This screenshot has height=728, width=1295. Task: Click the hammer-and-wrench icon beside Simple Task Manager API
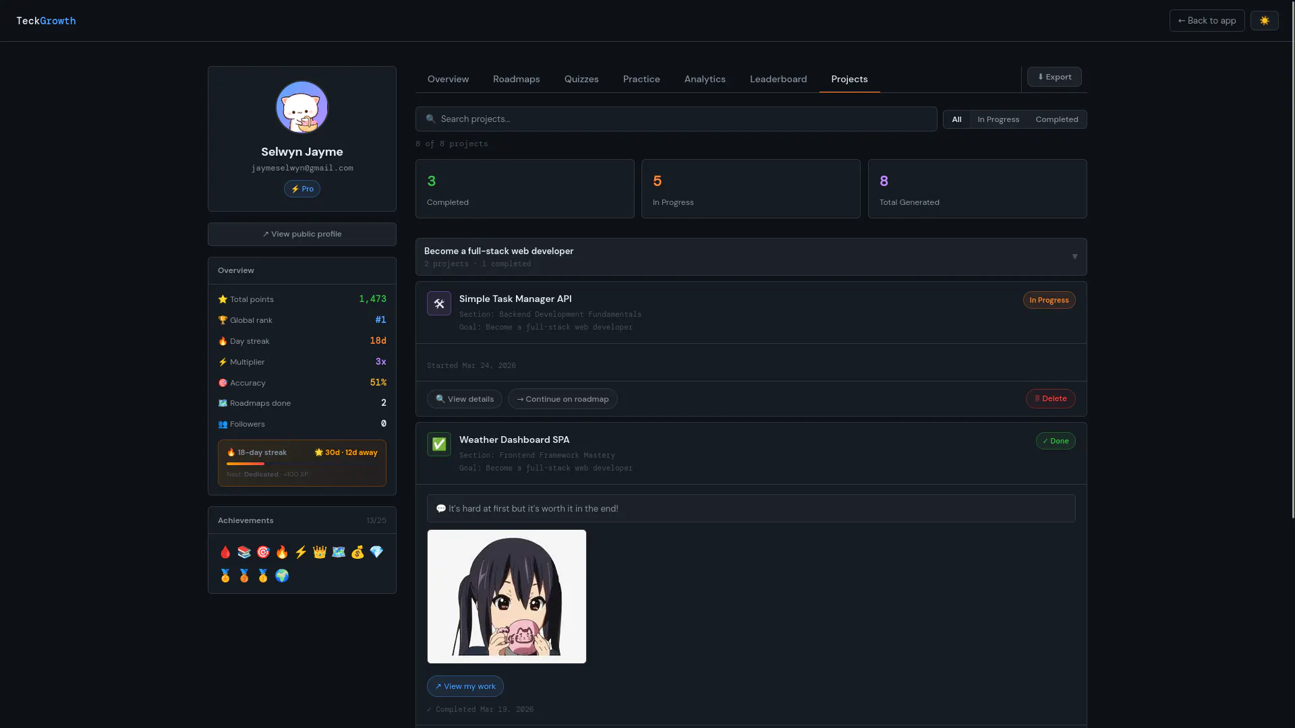439,303
